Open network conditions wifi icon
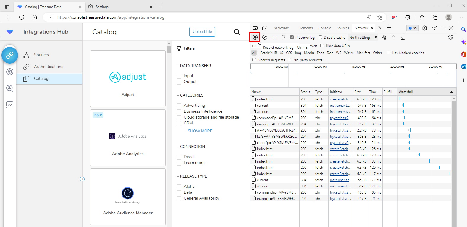The height and width of the screenshot is (227, 467). click(x=384, y=37)
